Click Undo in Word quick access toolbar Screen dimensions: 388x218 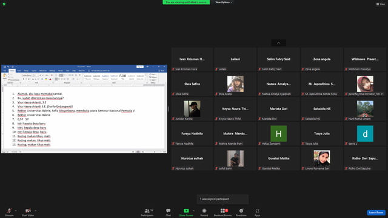point(8,67)
